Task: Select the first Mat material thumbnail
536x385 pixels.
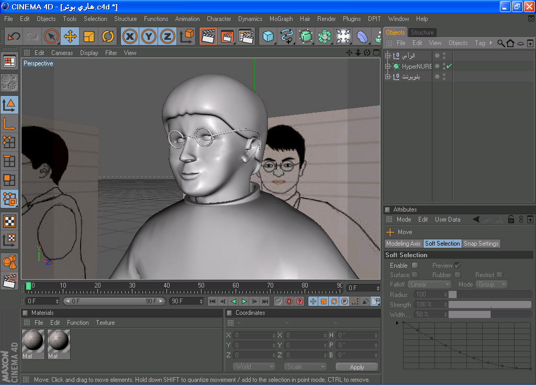Action: (33, 344)
